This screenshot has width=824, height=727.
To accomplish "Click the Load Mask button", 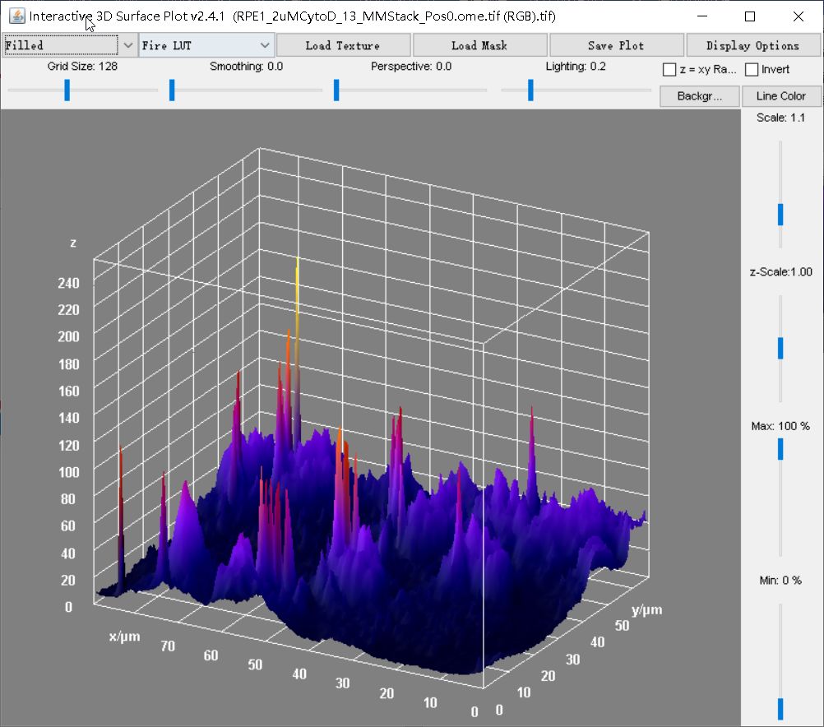I will pyautogui.click(x=479, y=45).
